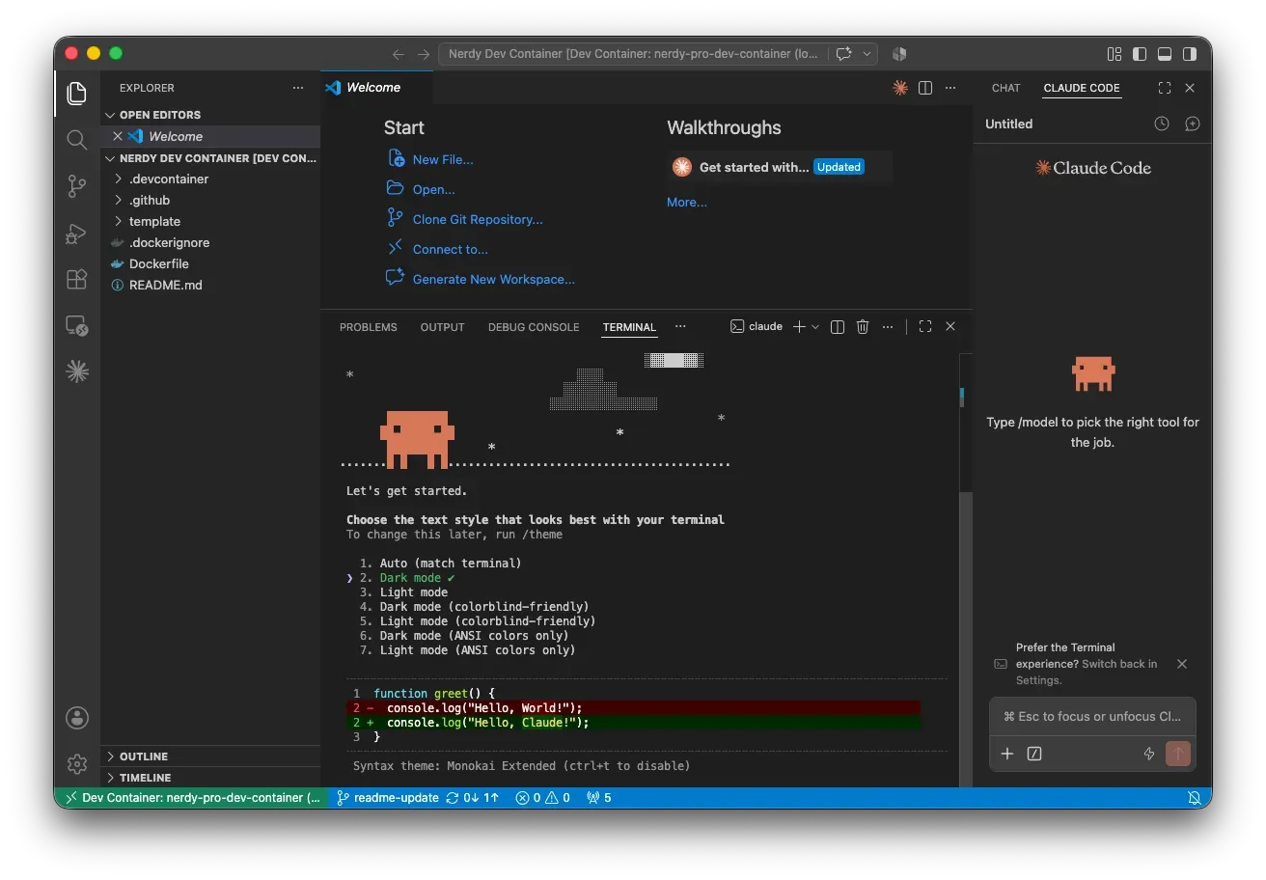Open the Extensions view
This screenshot has height=880, width=1266.
(x=77, y=280)
